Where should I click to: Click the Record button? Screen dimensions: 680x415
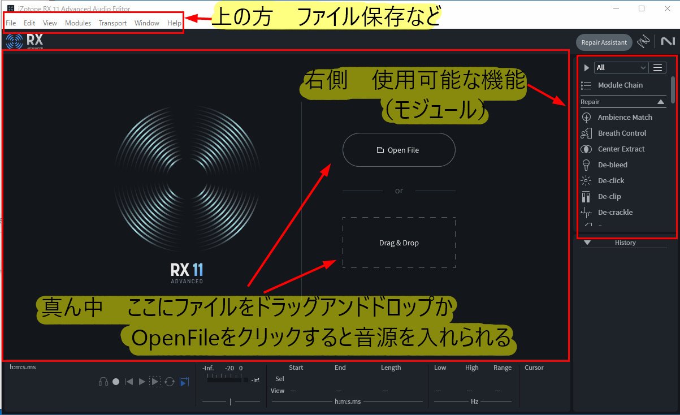(x=116, y=382)
